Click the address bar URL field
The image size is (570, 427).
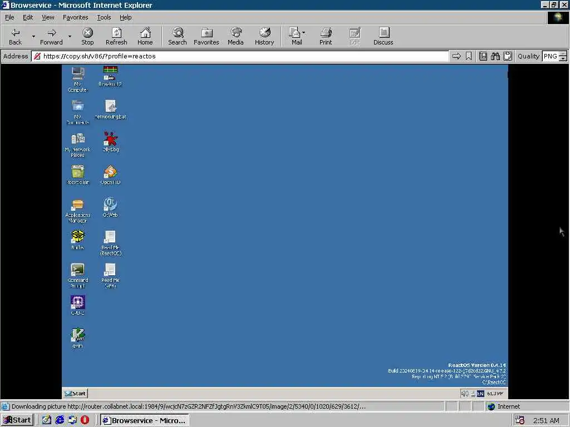click(240, 56)
